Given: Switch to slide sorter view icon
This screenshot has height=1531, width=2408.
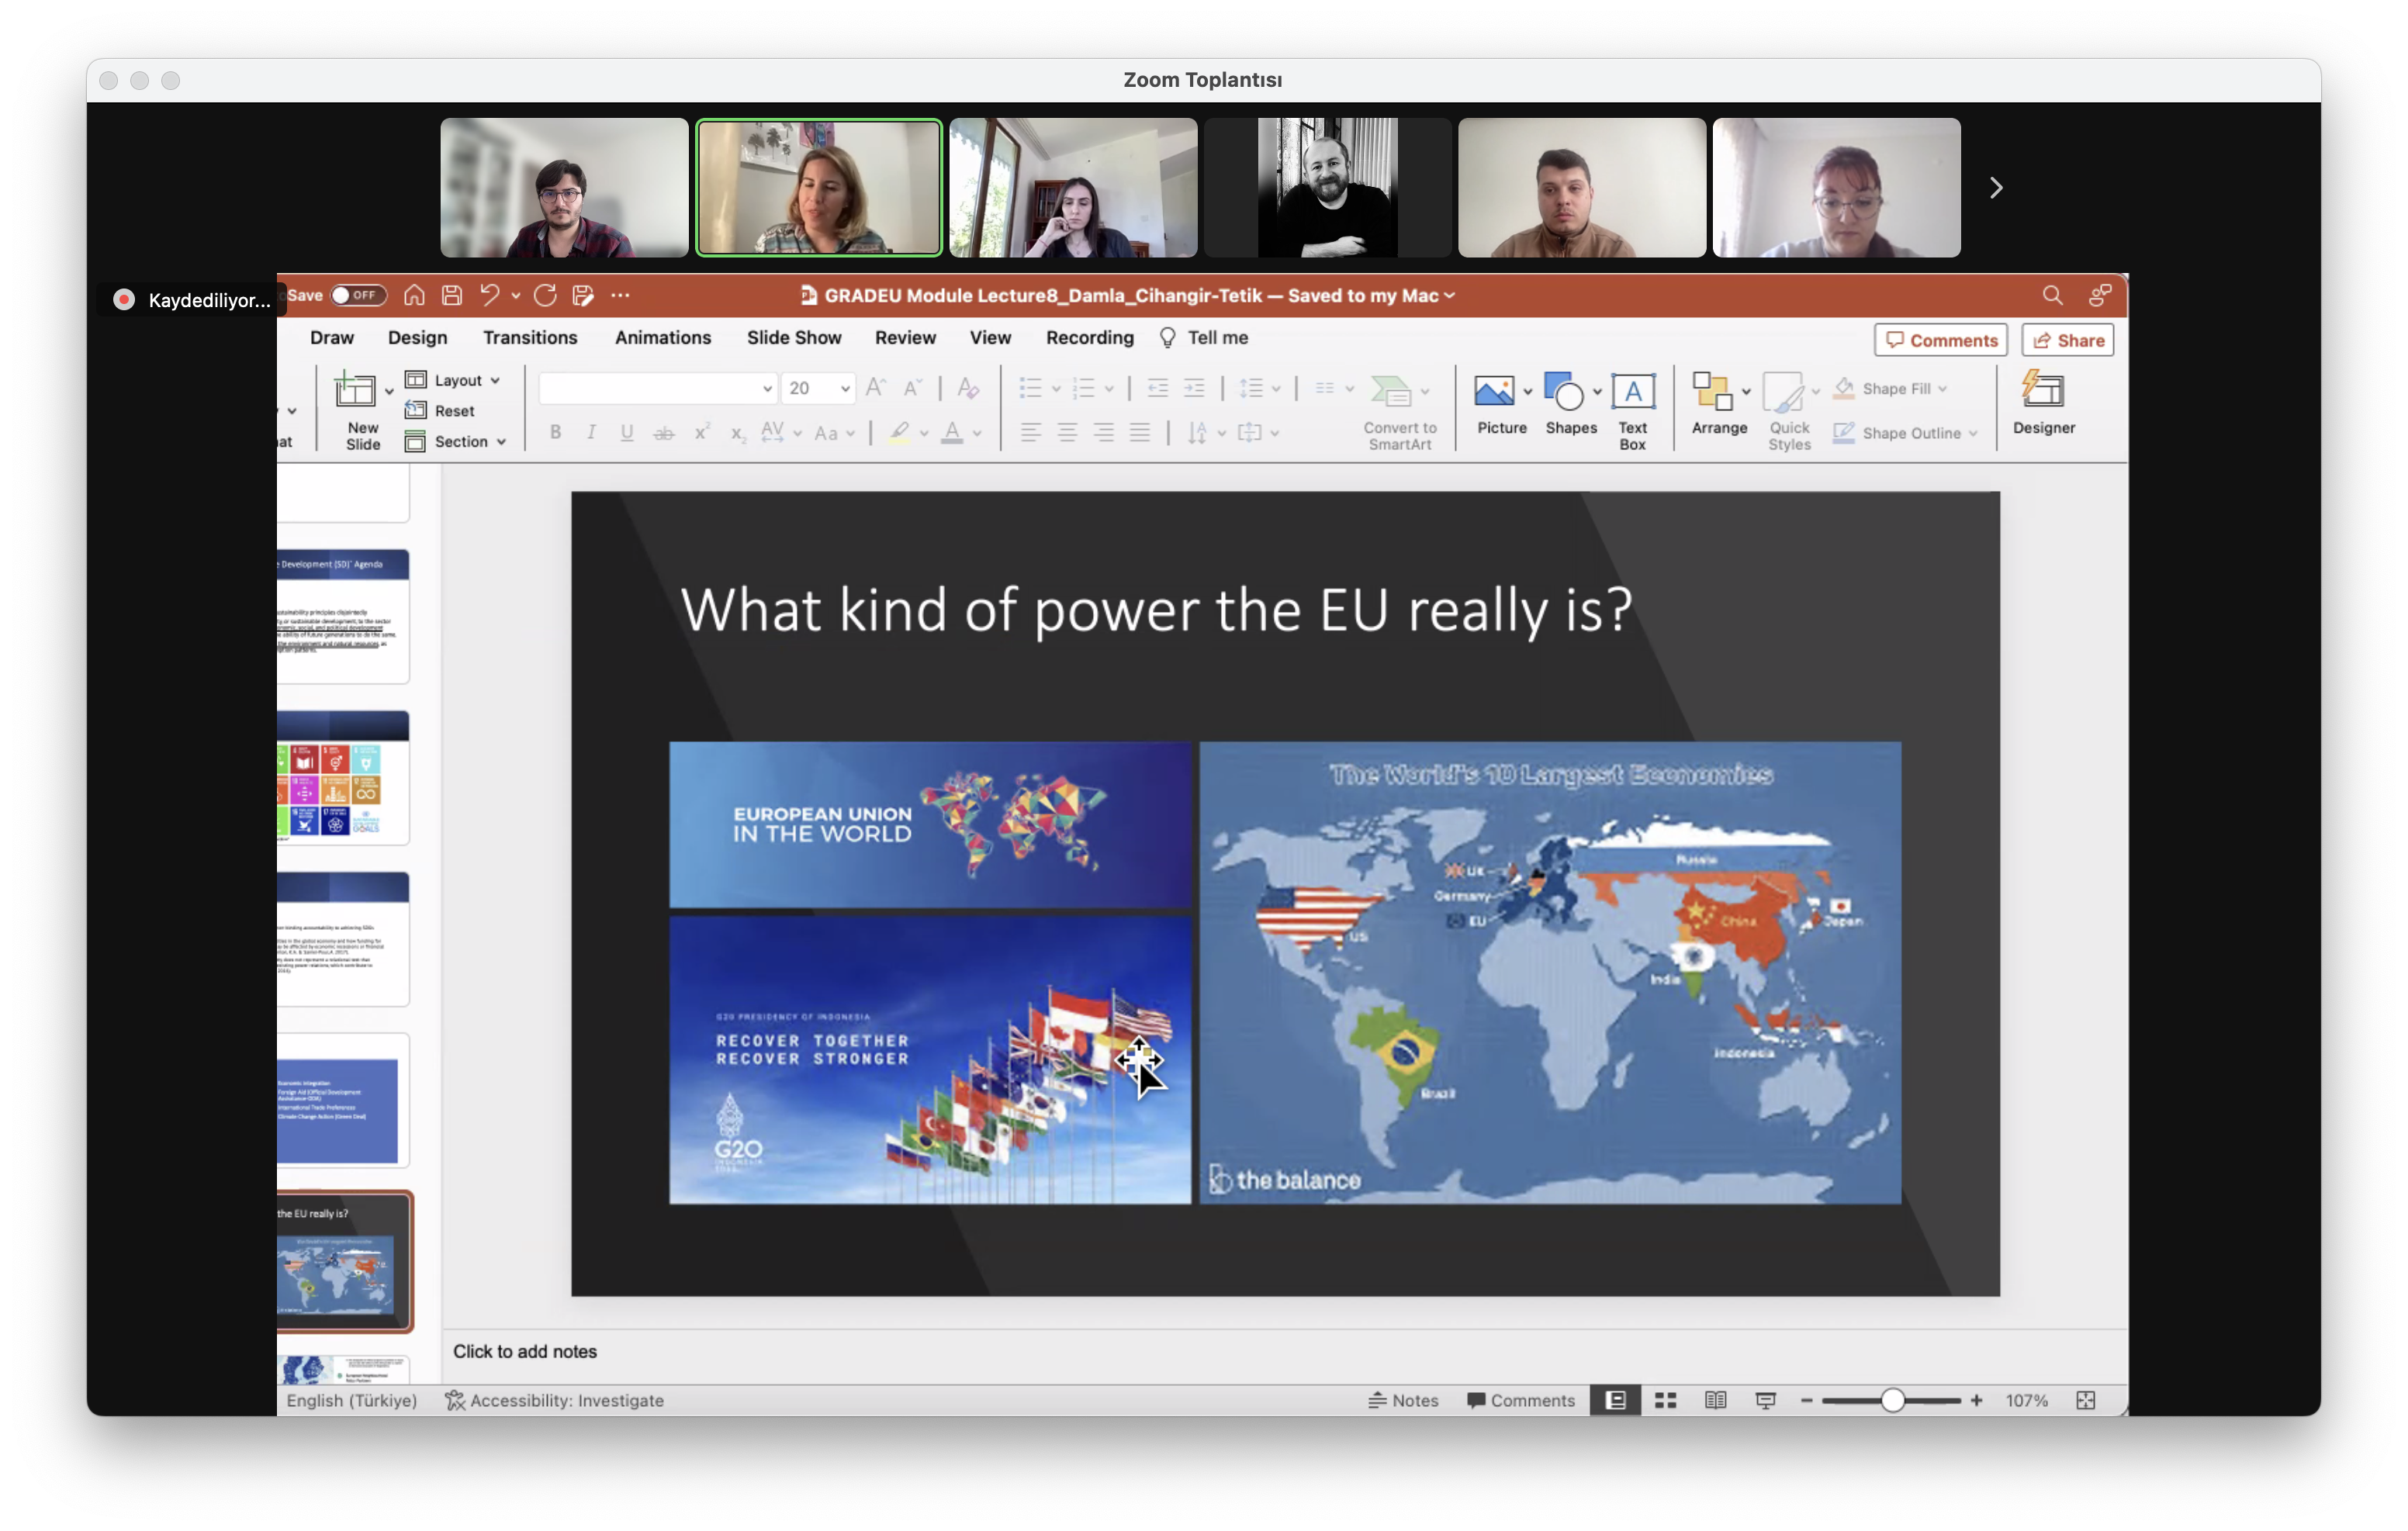Looking at the screenshot, I should (x=1665, y=1400).
